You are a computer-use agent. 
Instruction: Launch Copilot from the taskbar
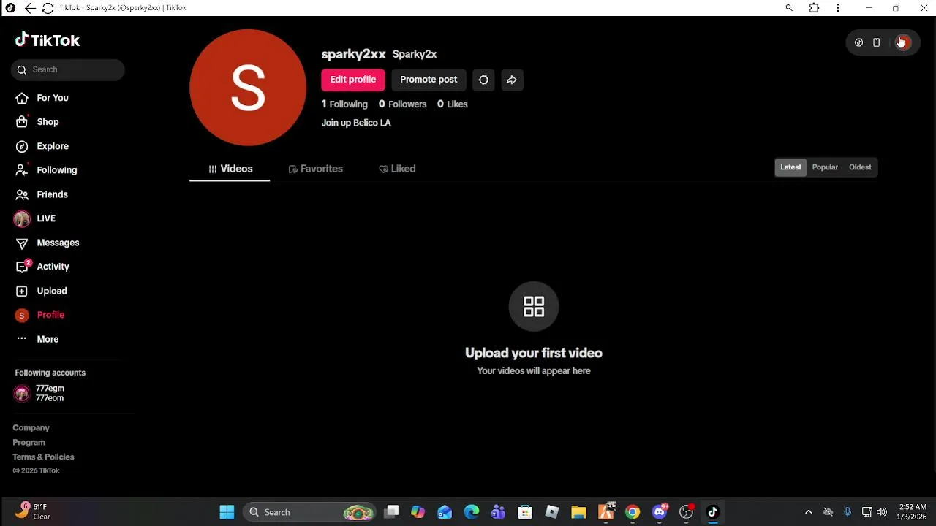(418, 512)
